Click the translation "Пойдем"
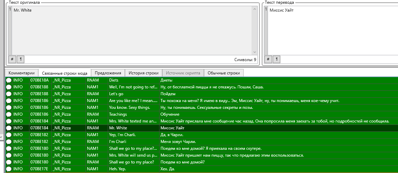 pos(168,94)
